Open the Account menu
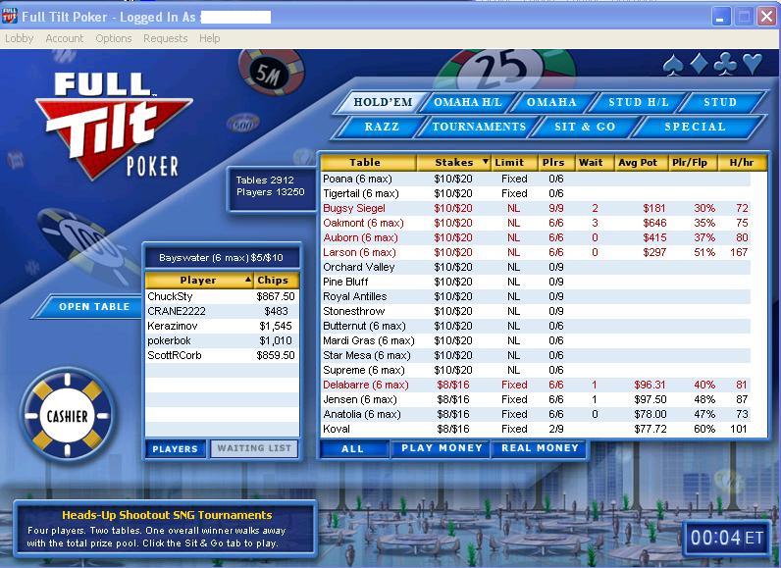The width and height of the screenshot is (781, 568). coord(64,38)
